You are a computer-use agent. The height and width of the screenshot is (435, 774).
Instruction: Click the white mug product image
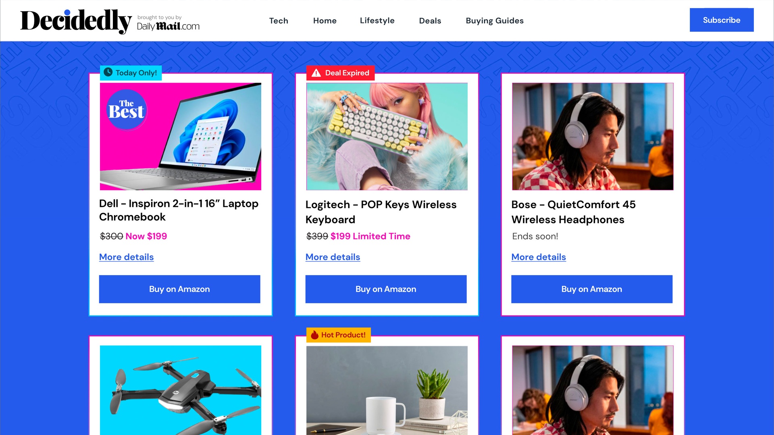pyautogui.click(x=387, y=390)
